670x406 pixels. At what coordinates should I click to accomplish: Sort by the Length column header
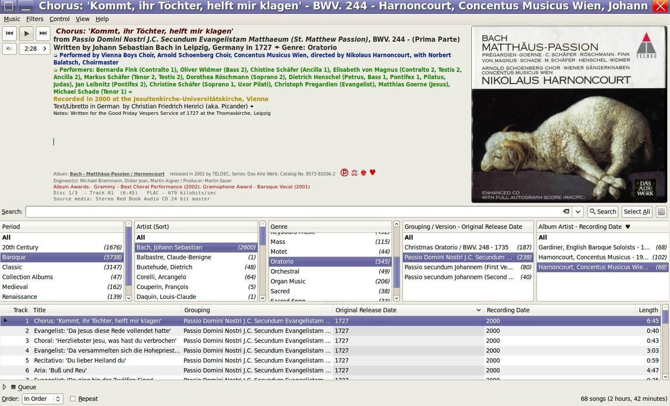click(649, 310)
